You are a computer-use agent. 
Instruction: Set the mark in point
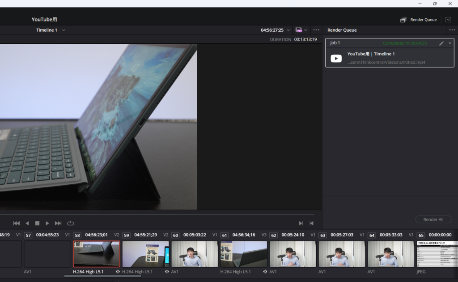301,223
